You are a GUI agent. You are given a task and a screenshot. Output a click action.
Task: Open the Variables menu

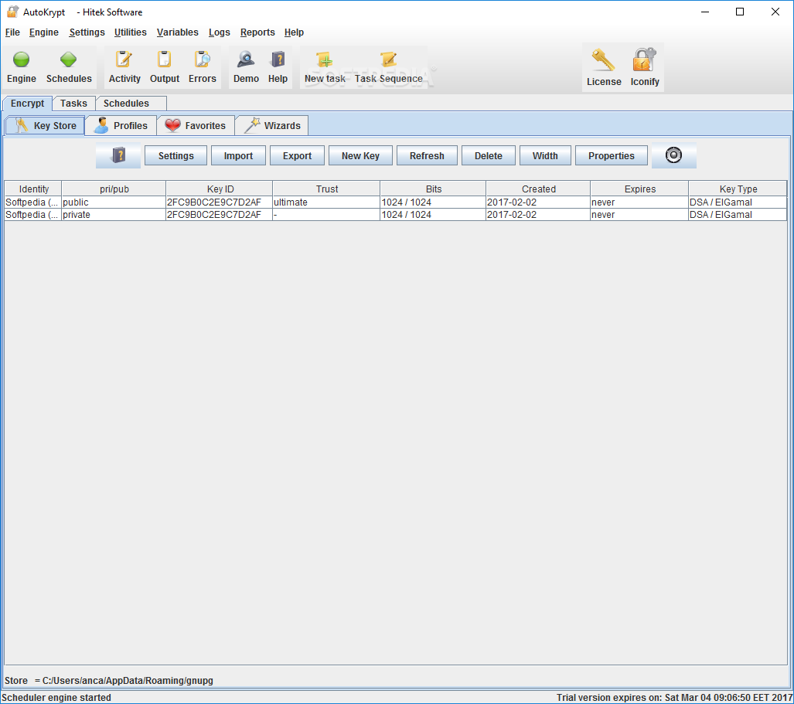(x=177, y=32)
